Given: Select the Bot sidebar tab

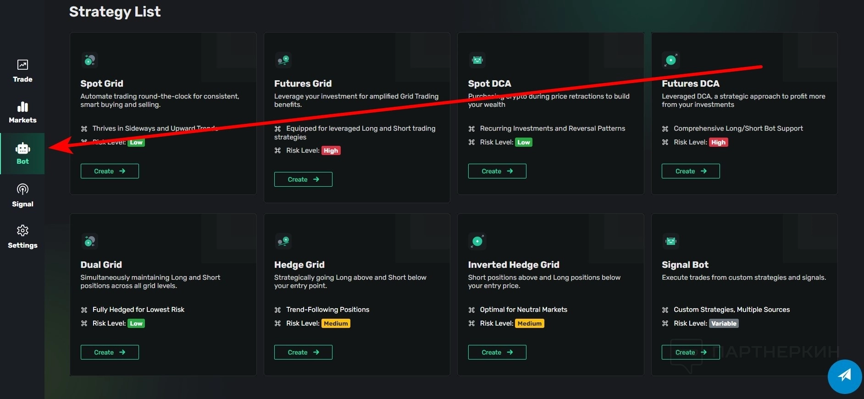Looking at the screenshot, I should click(x=22, y=154).
